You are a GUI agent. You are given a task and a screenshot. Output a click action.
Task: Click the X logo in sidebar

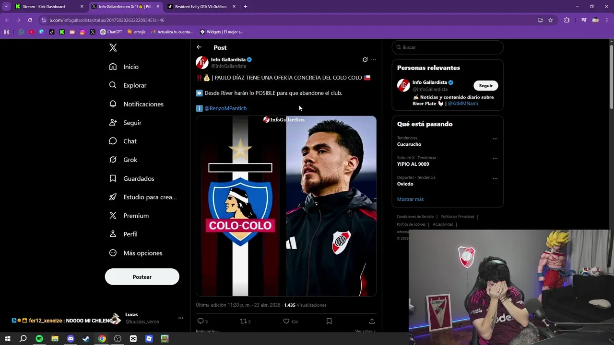tap(113, 47)
